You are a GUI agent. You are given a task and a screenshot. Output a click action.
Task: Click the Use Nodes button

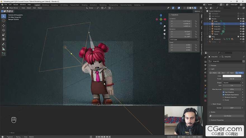227,116
